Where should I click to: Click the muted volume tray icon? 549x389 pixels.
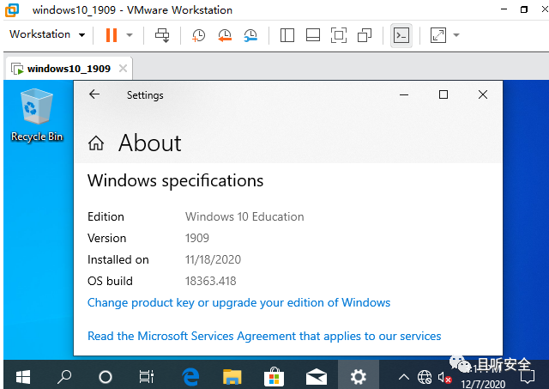(444, 378)
